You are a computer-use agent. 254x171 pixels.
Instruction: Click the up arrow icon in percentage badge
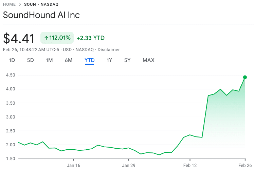pyautogui.click(x=46, y=38)
